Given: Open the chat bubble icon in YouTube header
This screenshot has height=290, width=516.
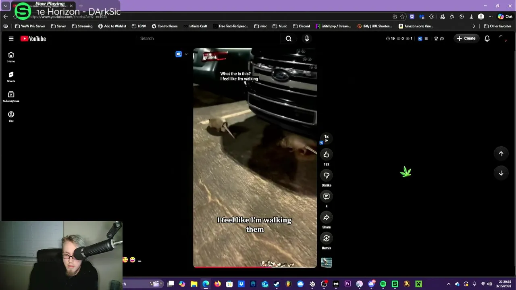Looking at the screenshot, I should pos(442,39).
